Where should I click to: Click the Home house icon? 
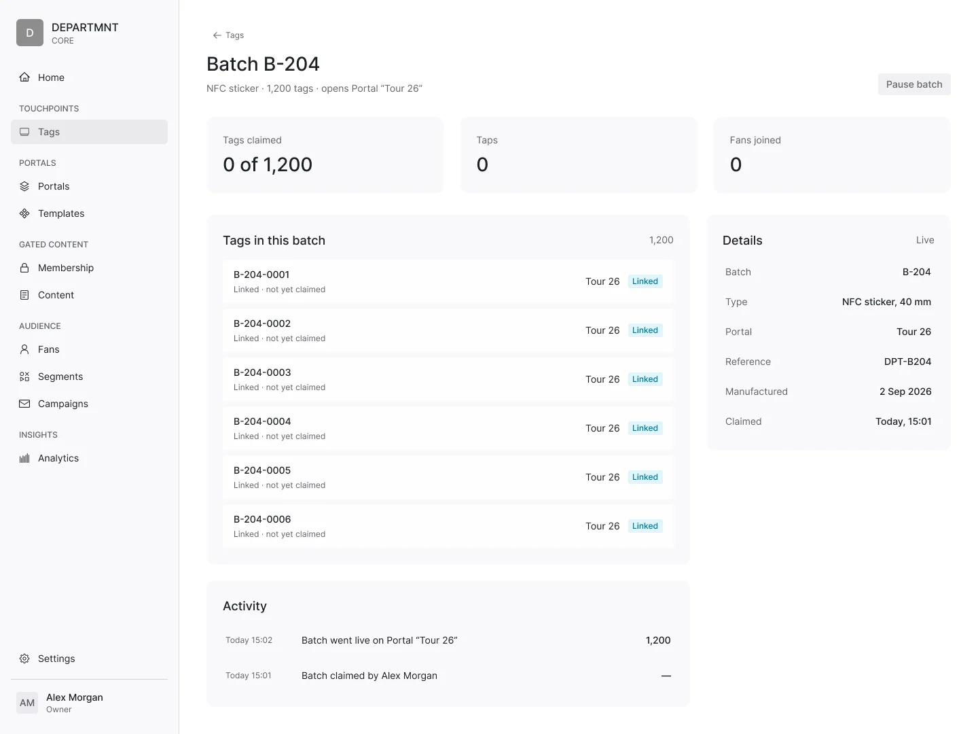tap(24, 77)
